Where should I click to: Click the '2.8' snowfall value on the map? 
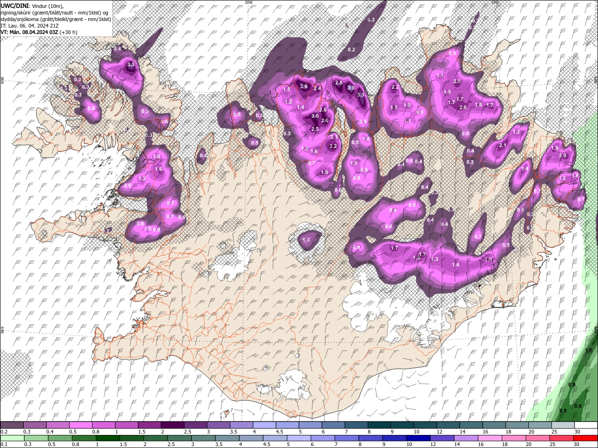click(x=339, y=83)
